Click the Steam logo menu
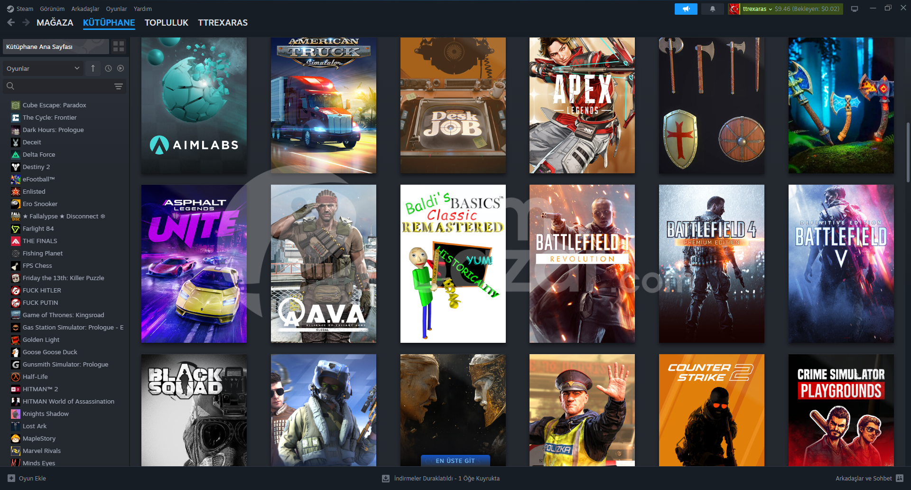This screenshot has width=911, height=490. [x=20, y=9]
